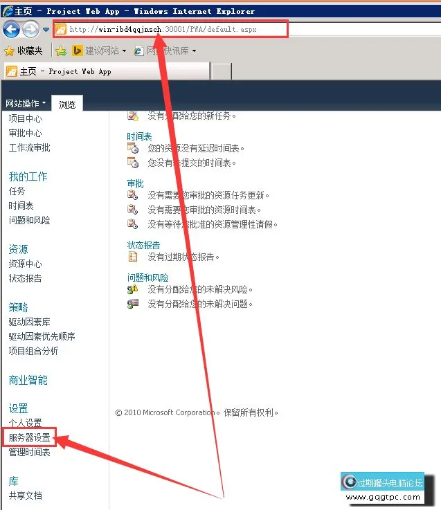Screen dimensions: 441x510
Task: Click the unresolved risks warning icon
Action: point(132,289)
